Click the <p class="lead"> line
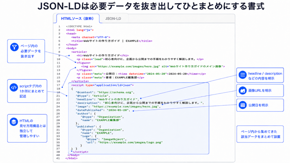Viewport: 290px width, 163px height. 140,59
